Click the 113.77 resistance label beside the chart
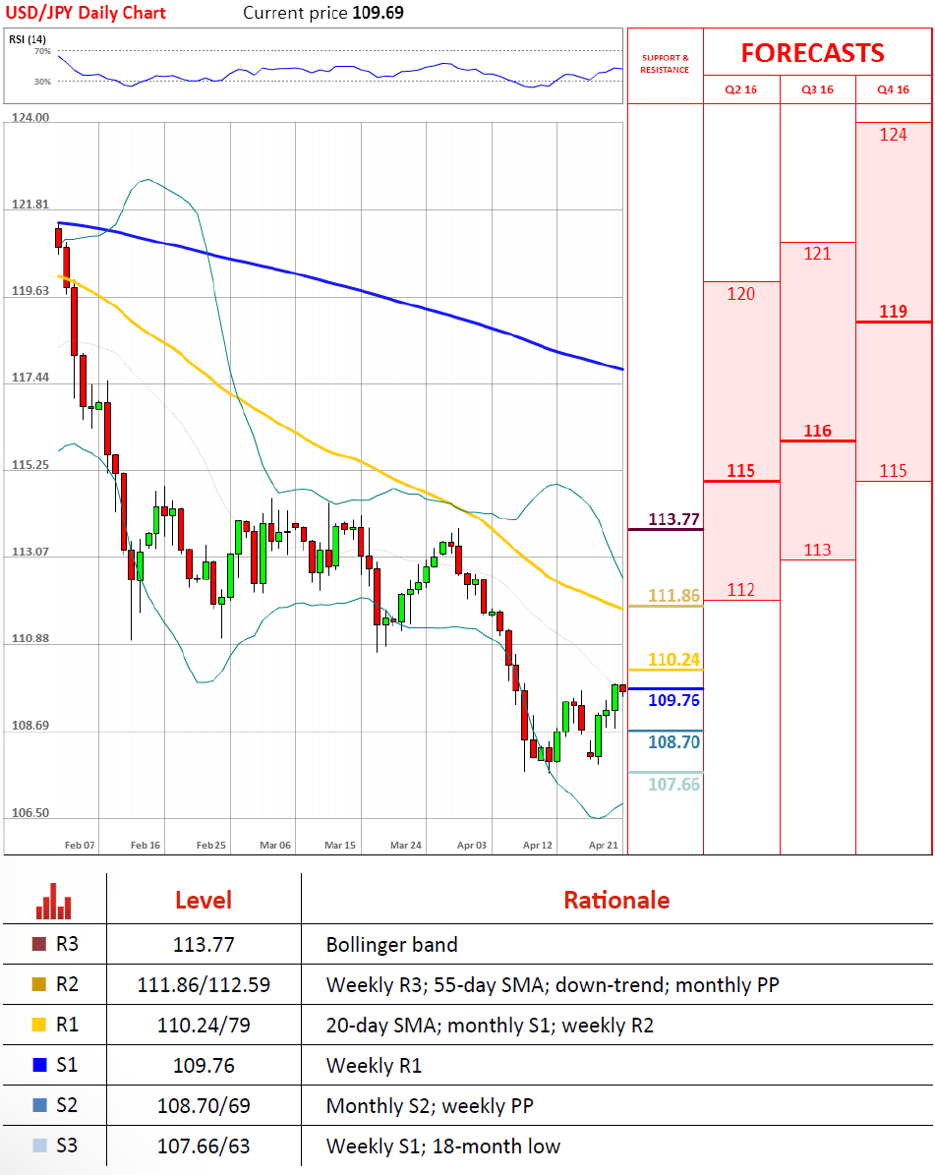This screenshot has height=1175, width=935. pyautogui.click(x=673, y=519)
